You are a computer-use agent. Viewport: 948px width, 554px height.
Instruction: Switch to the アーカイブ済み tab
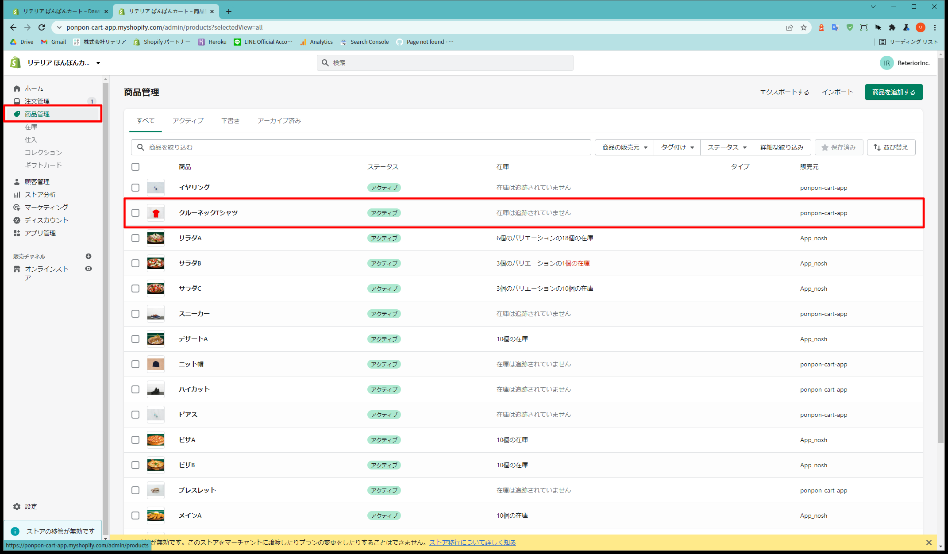(x=279, y=121)
